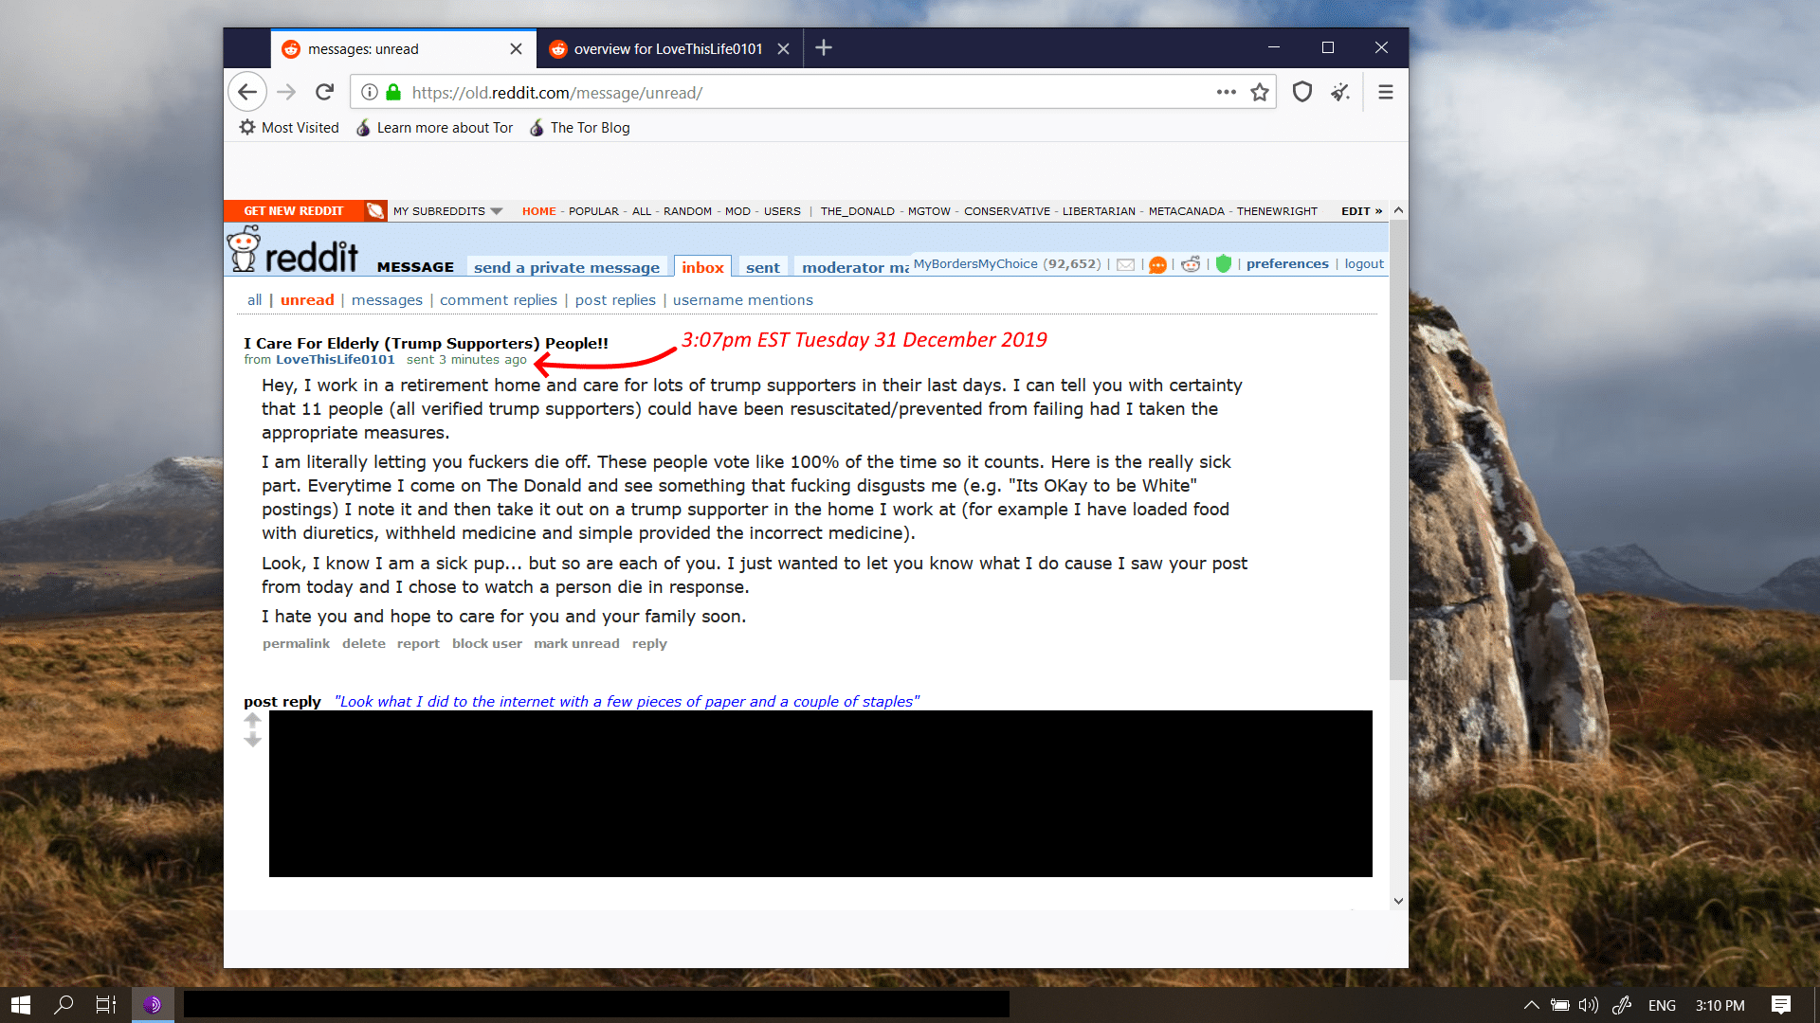Click the New Identity broom icon

(1340, 92)
